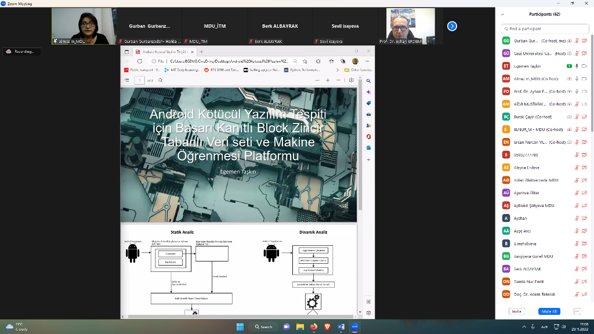Toggle video for Almaz m_MDU participant

584,79
